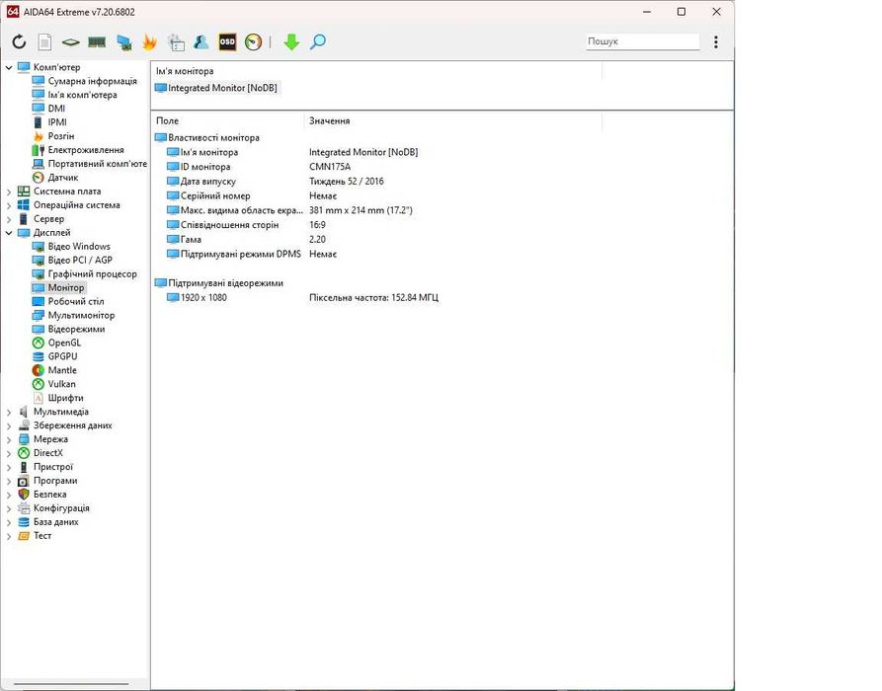Expand the Програми tree node
Screen dimensions: 882x691
[9, 482]
